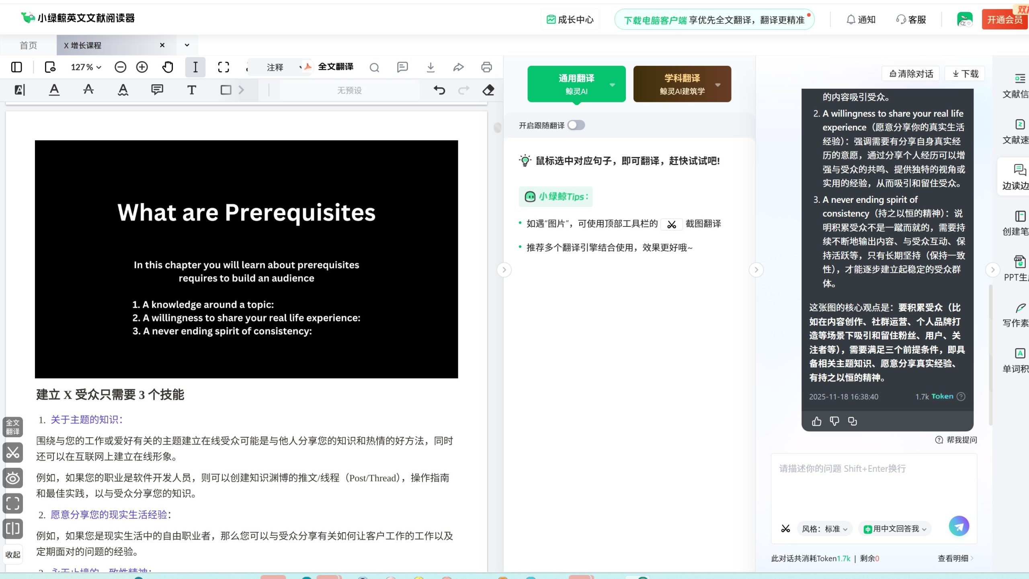Select the highlight (underline A) annotation tool
This screenshot has height=579, width=1029.
[54, 90]
